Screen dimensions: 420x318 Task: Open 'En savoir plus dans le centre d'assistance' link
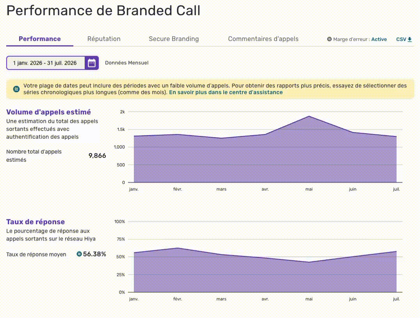coord(226,92)
